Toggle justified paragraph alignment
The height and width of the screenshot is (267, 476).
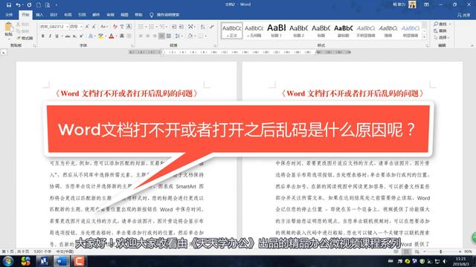(162, 36)
